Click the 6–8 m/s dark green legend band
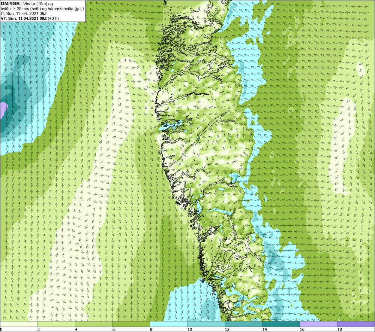Image resolution: width=375 pixels, height=332 pixels. click(131, 324)
